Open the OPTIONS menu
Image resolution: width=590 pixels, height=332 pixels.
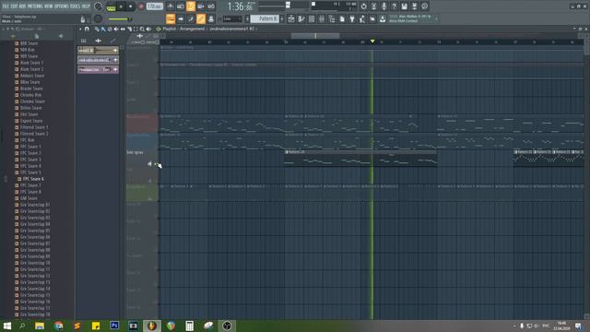[x=62, y=6]
